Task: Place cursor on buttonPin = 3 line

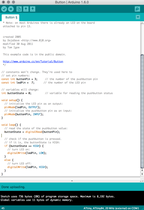Action: tap(19, 79)
